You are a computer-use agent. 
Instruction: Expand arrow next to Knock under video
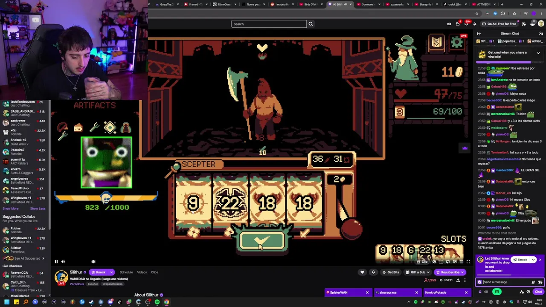(111, 272)
